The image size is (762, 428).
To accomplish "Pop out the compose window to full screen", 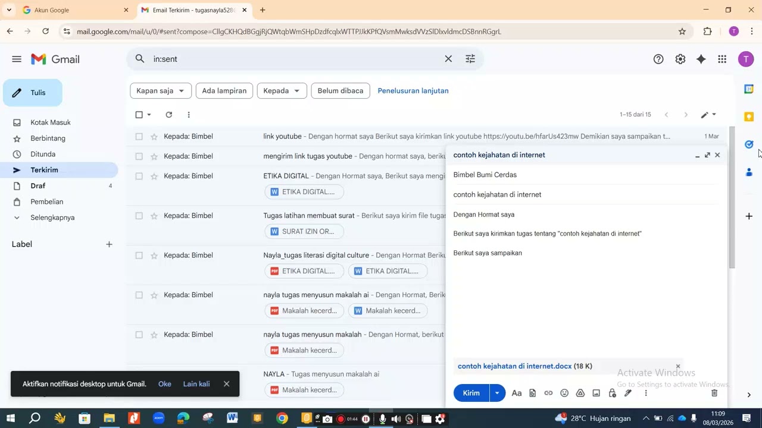I will click(x=707, y=155).
